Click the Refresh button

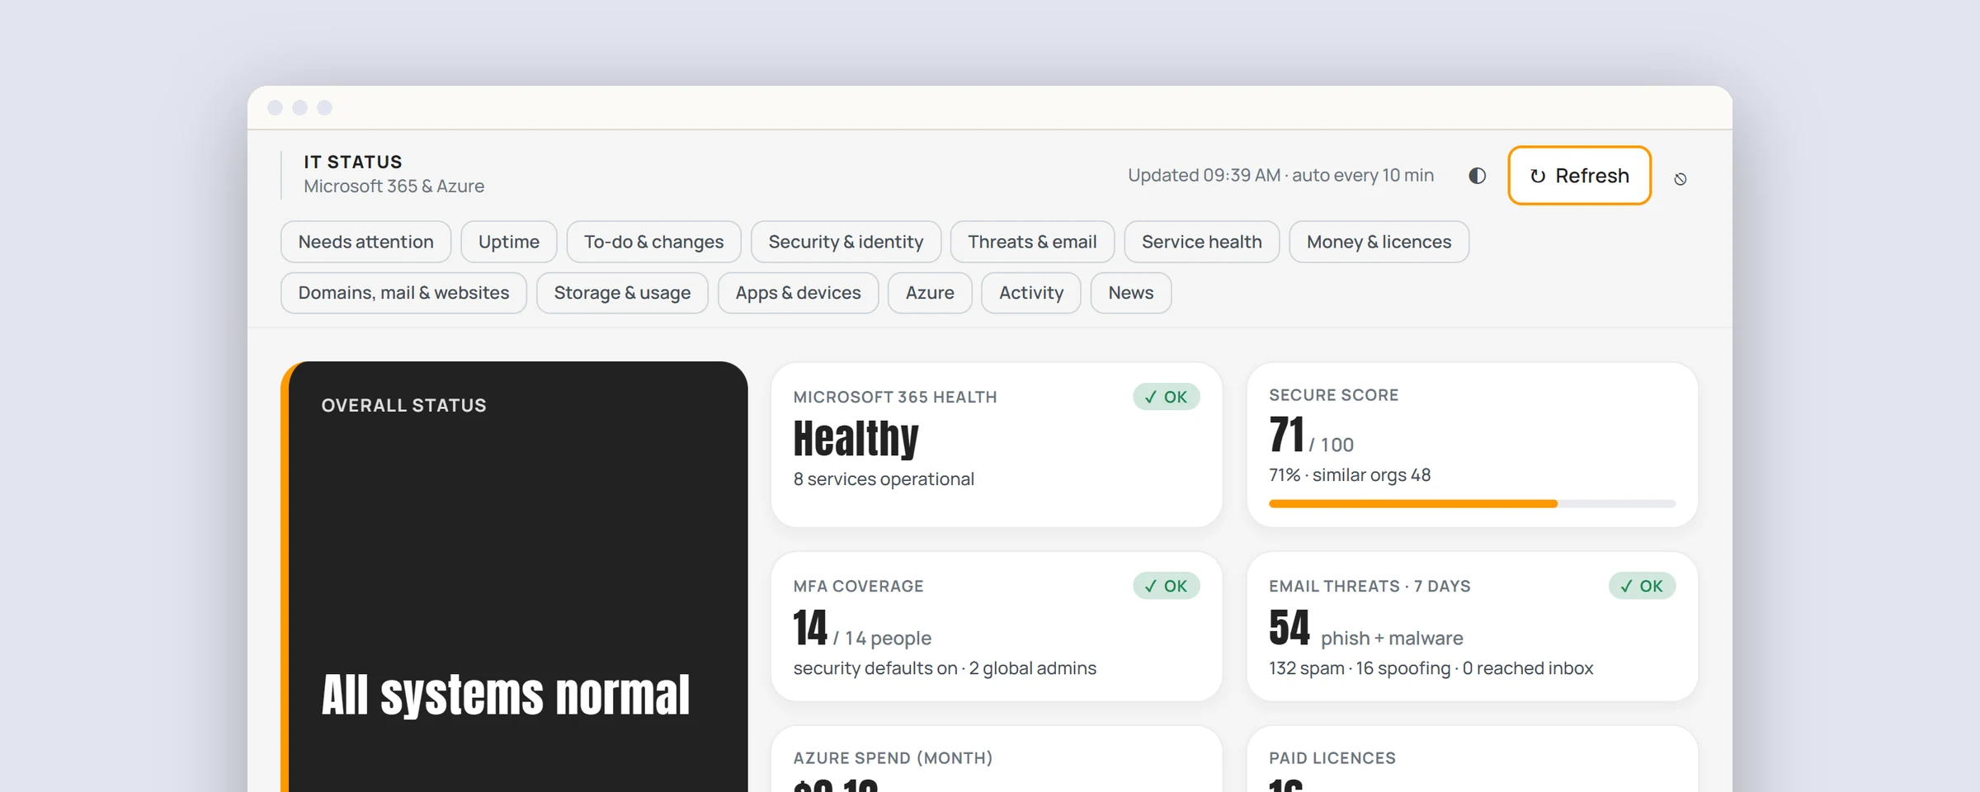pos(1579,176)
